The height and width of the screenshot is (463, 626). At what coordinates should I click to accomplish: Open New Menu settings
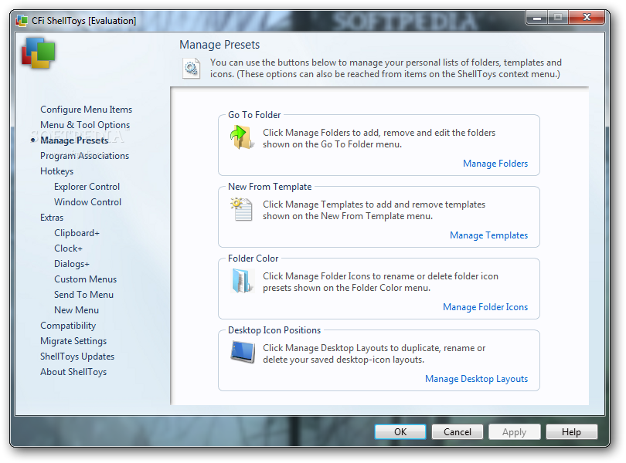click(x=77, y=310)
